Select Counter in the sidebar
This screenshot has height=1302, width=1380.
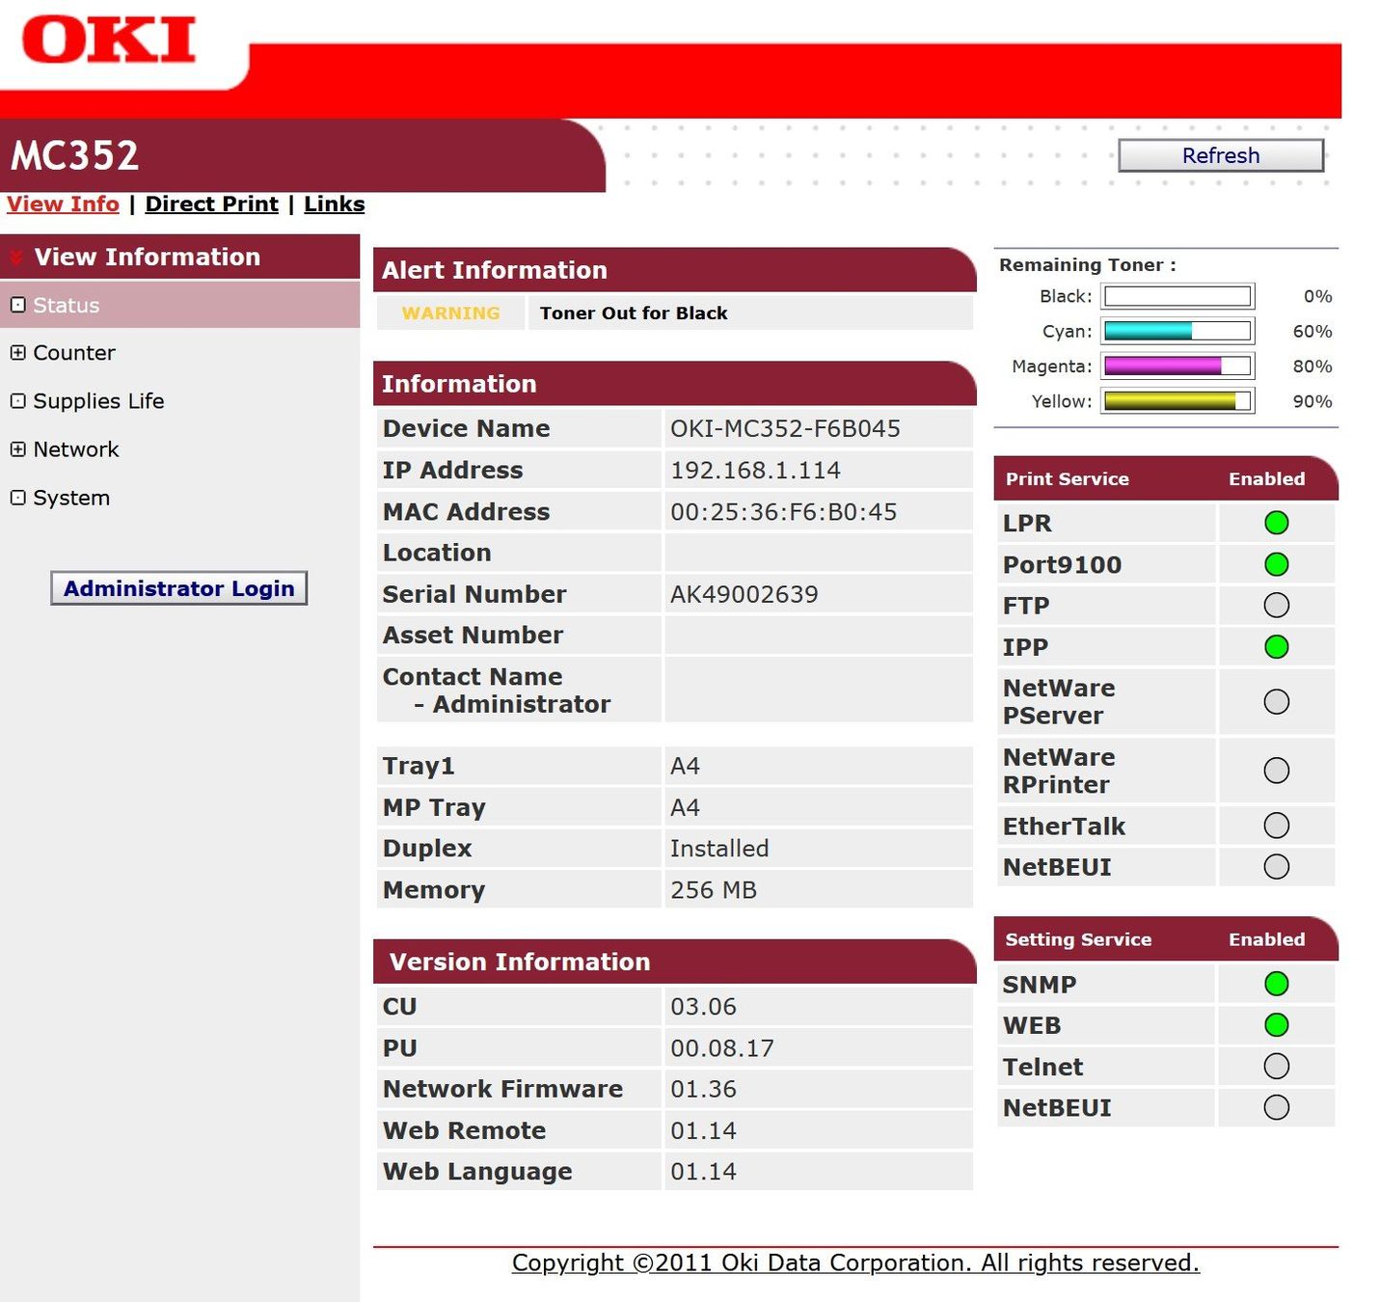(74, 353)
